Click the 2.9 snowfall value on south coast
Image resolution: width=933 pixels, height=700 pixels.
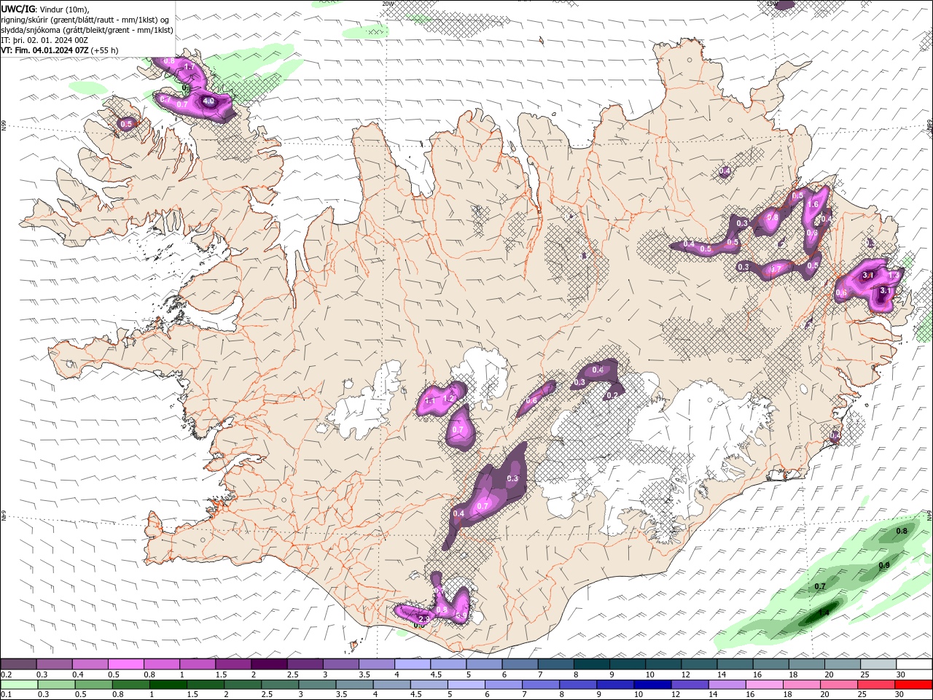pyautogui.click(x=424, y=618)
